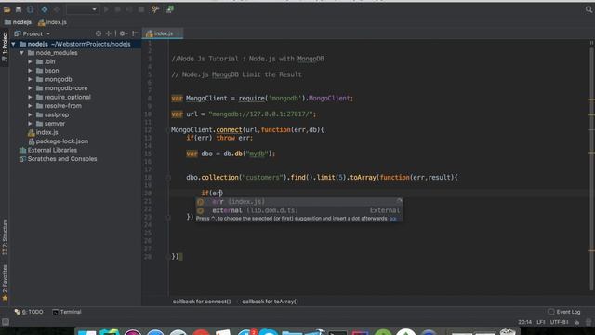Click the Synchronize toolbar icon
The width and height of the screenshot is (595, 335).
pos(30,9)
